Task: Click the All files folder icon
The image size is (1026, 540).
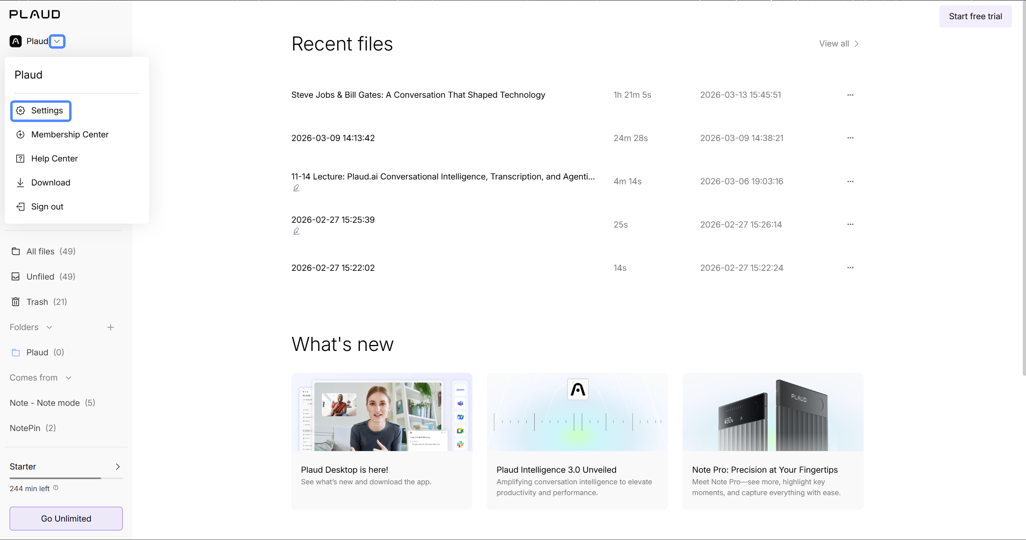Action: click(x=16, y=252)
